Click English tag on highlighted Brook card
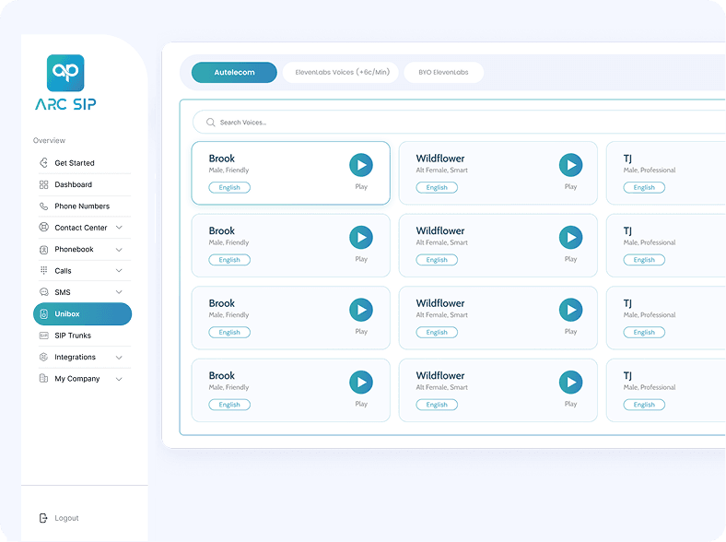This screenshot has width=726, height=542. (229, 187)
